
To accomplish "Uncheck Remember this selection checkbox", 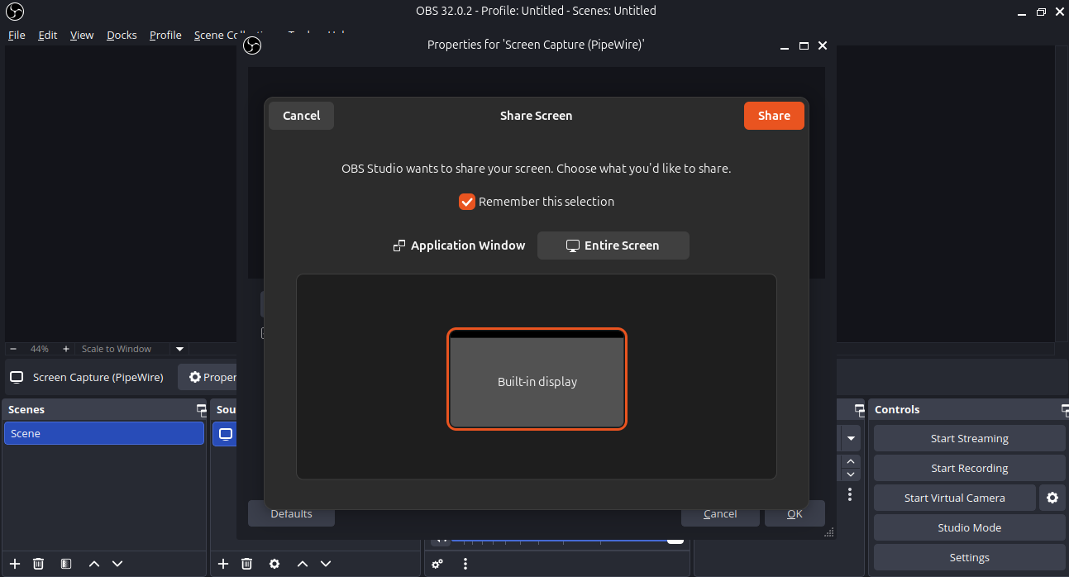I will tap(467, 202).
